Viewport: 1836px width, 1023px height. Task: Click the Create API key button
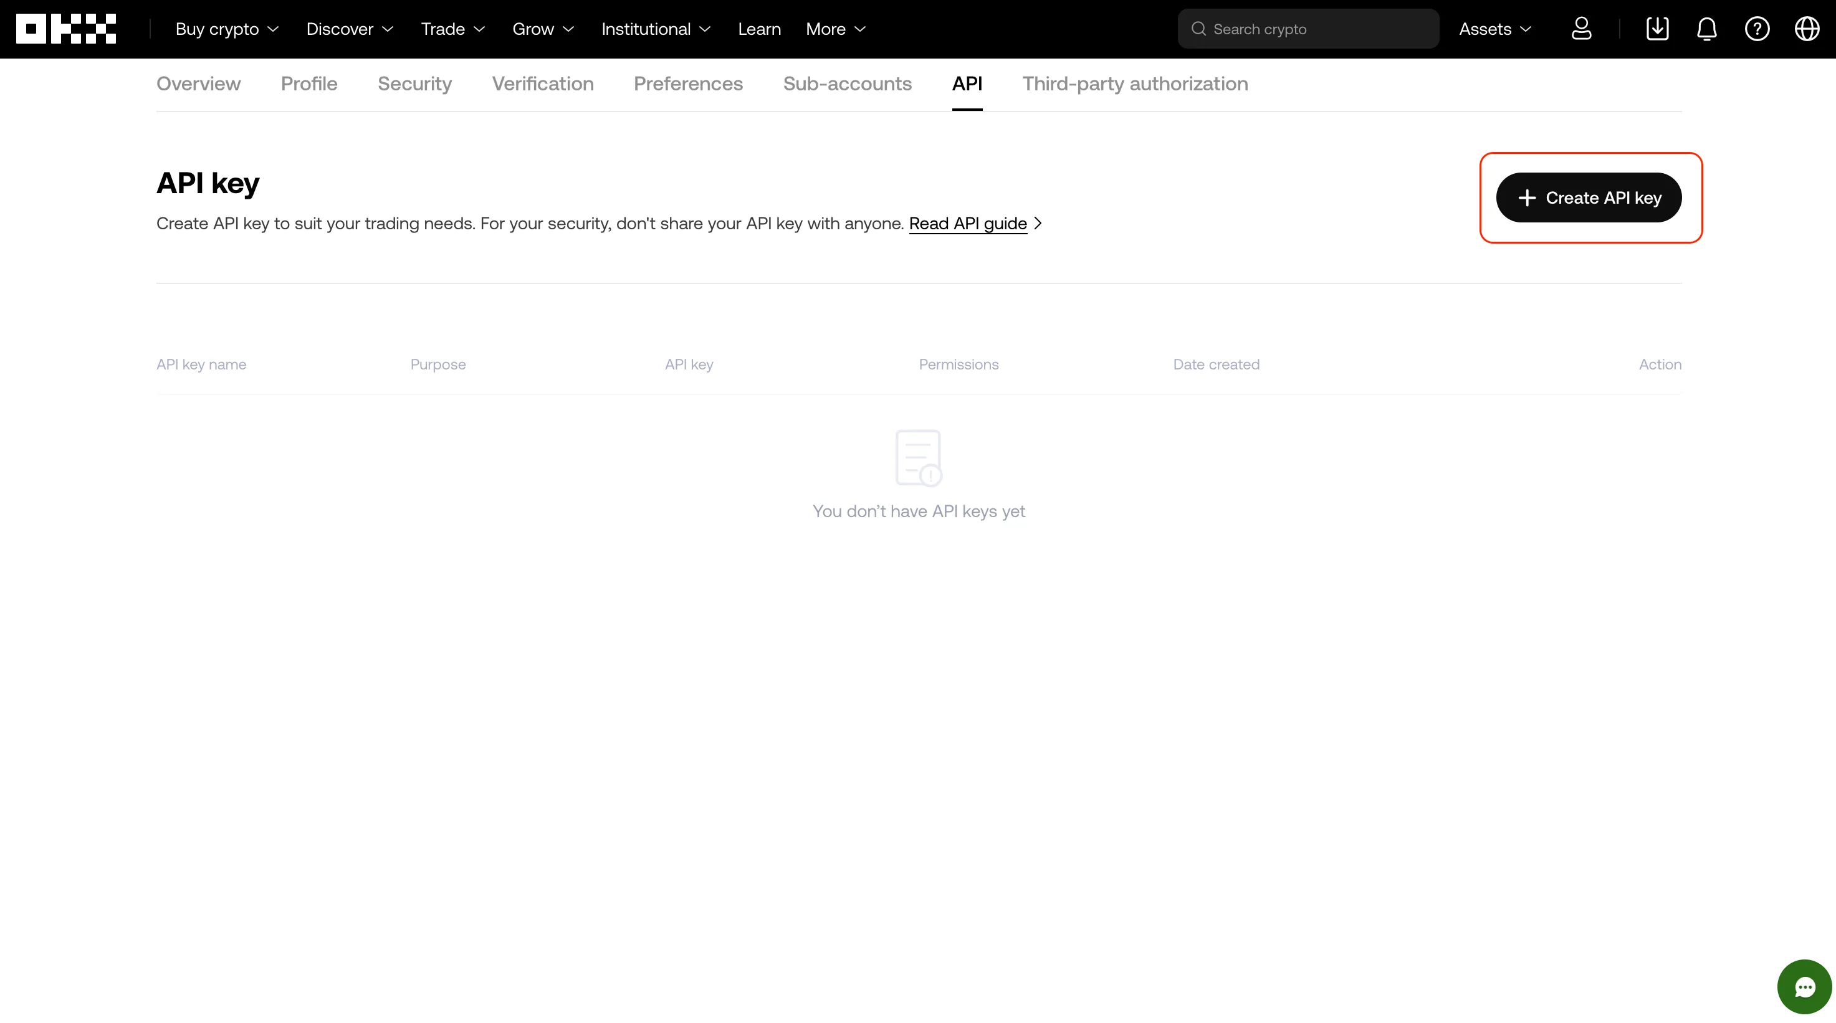1588,197
